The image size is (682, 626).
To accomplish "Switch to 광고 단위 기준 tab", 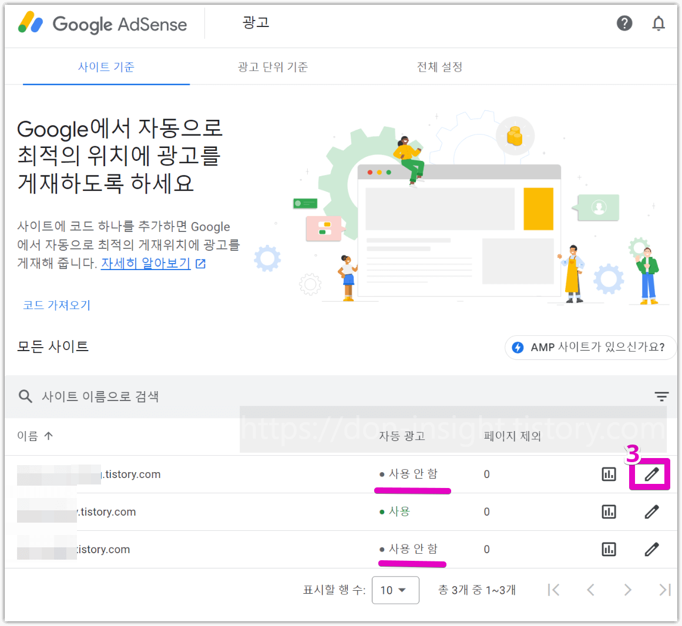I will click(273, 66).
